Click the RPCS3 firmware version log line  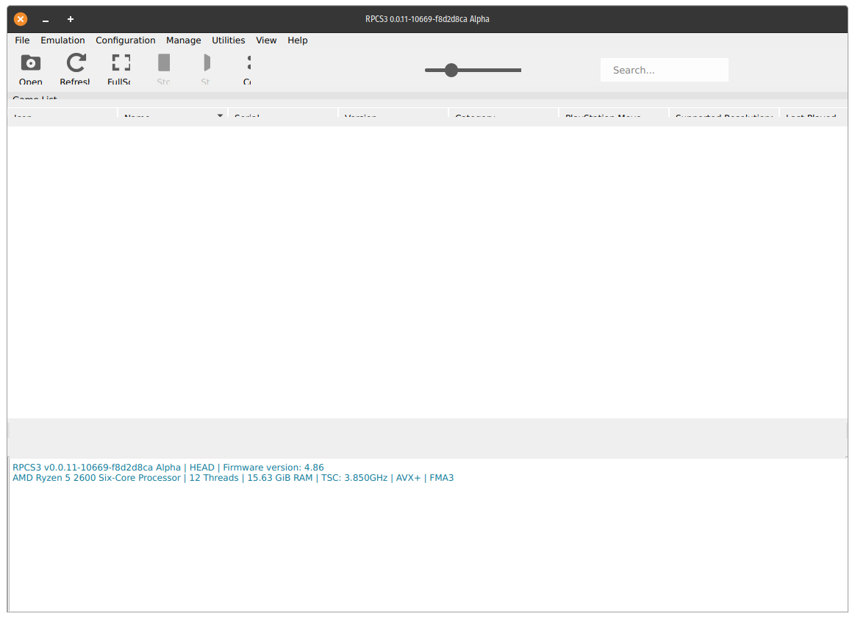coord(168,468)
